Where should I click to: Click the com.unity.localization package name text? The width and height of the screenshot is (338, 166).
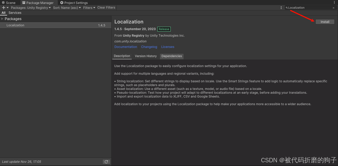(130, 41)
